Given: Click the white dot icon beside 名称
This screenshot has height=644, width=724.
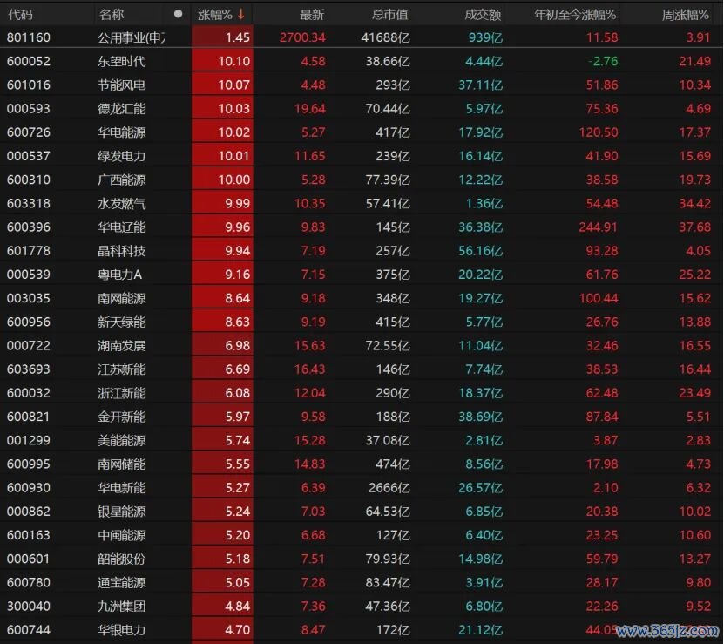Looking at the screenshot, I should click(x=179, y=14).
